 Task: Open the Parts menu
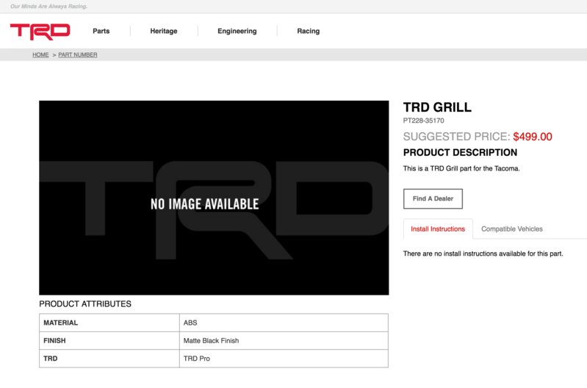pyautogui.click(x=101, y=31)
